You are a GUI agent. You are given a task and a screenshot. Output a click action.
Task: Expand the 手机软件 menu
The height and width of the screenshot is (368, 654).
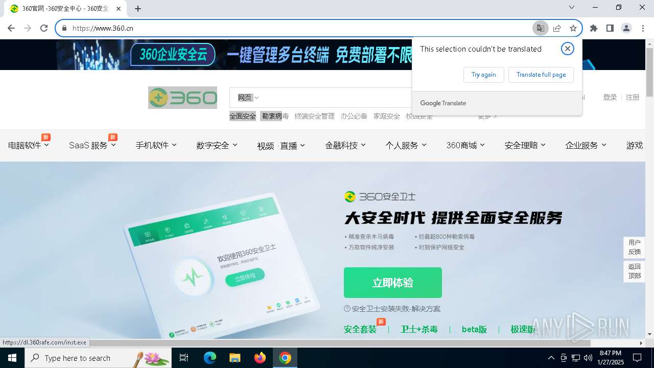(x=156, y=145)
